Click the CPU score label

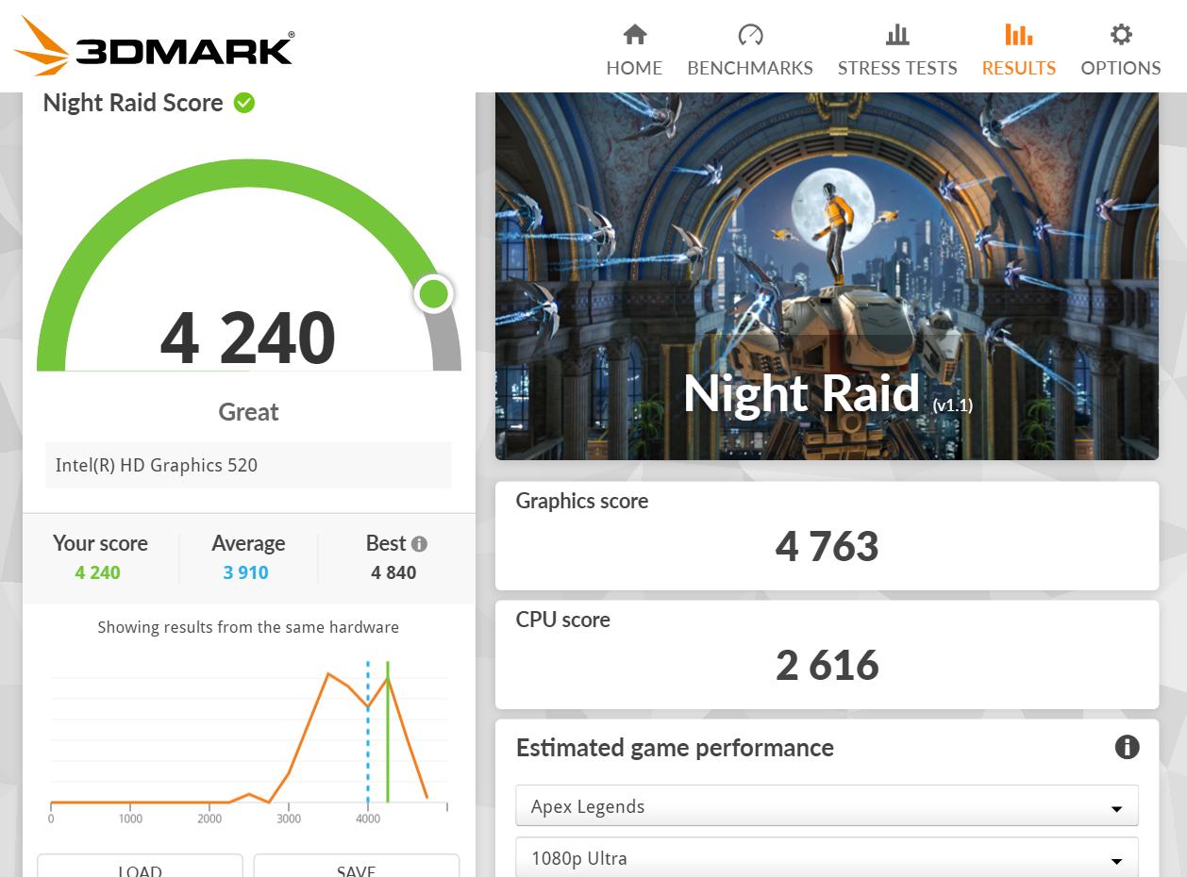(x=562, y=620)
